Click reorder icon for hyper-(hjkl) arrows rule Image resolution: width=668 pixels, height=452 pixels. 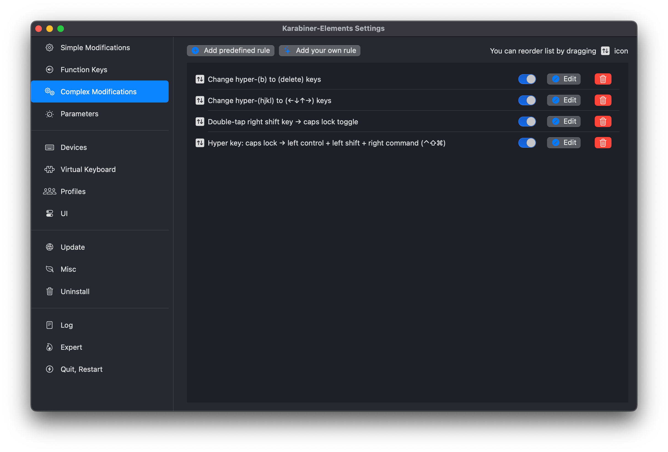click(x=200, y=100)
